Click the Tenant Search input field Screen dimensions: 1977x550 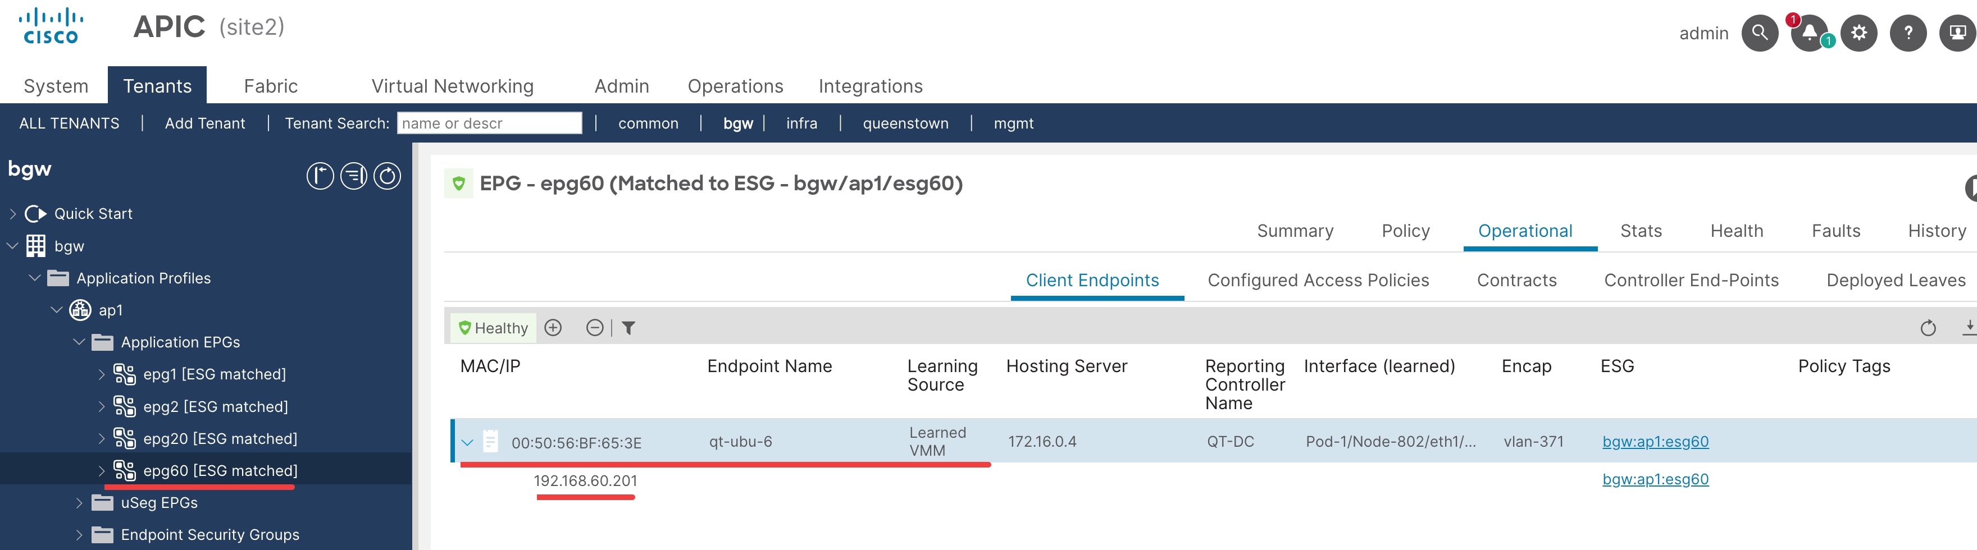(489, 123)
